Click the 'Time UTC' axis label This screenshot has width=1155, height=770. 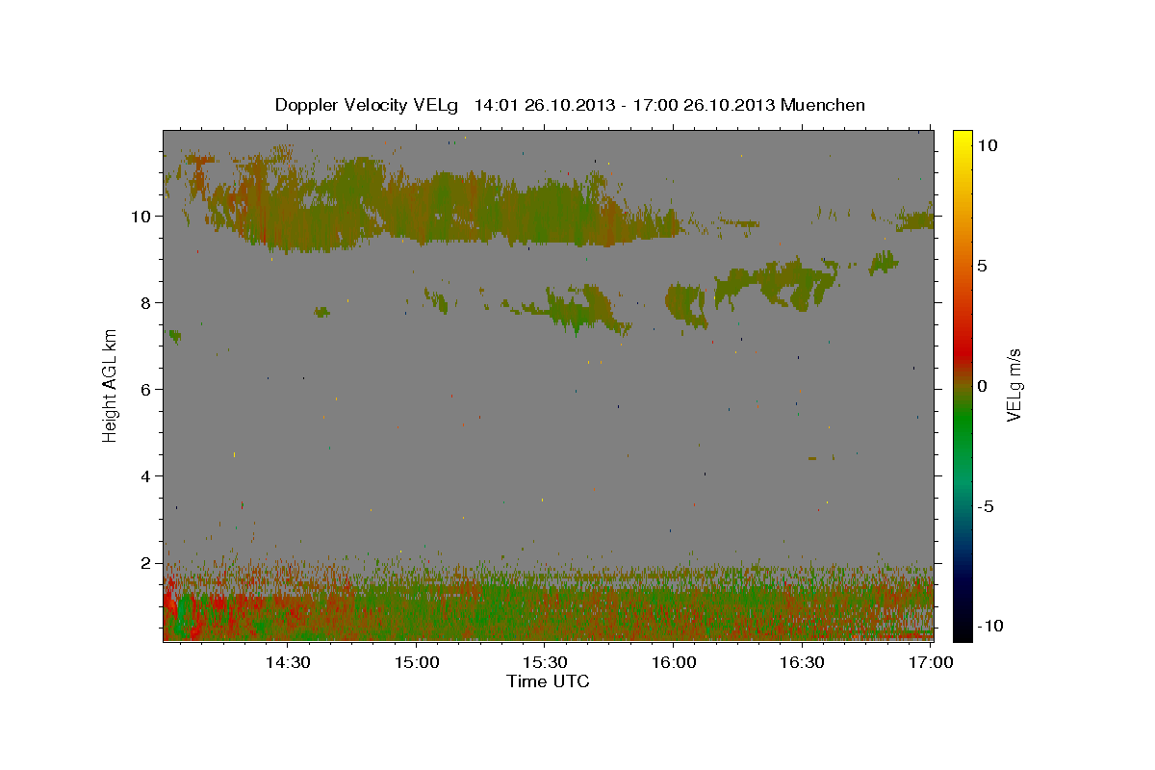click(x=548, y=681)
